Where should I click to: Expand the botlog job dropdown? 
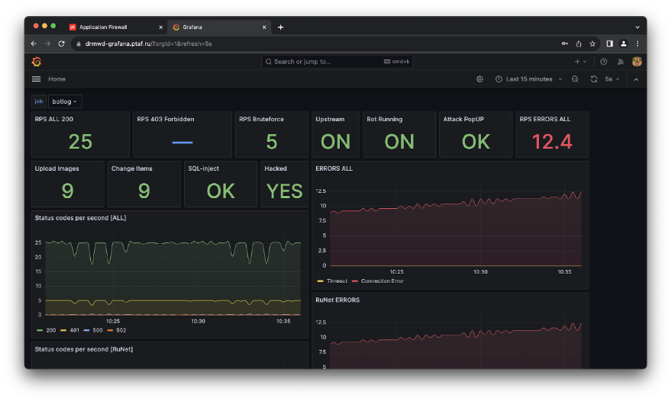point(65,101)
